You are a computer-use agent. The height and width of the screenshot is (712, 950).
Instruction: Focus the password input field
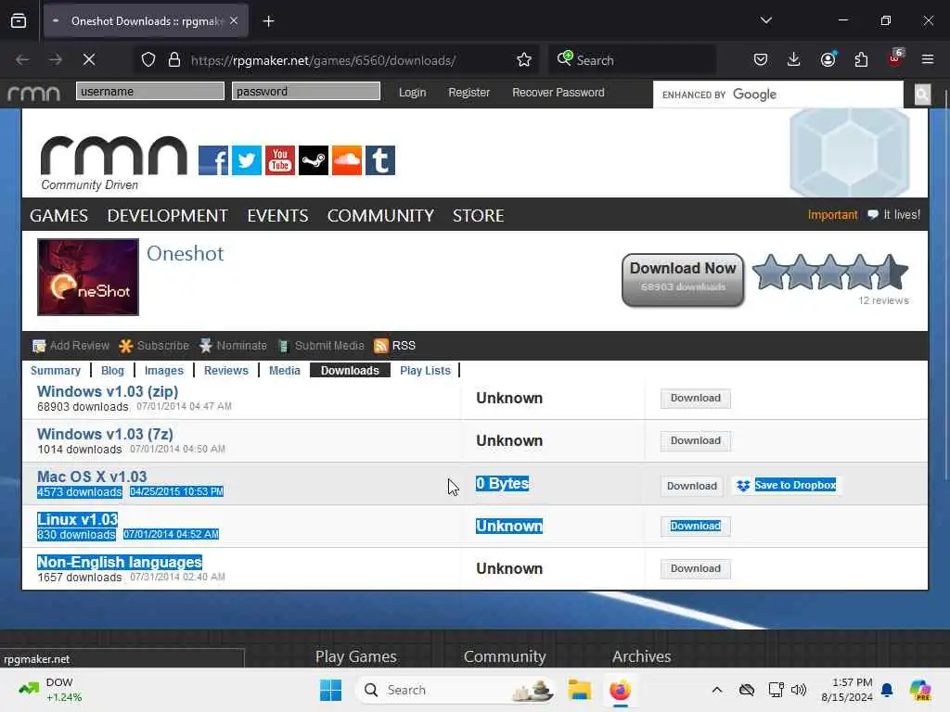306,92
